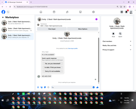Expand the Chat members section
Screen dimensions: 136x109
click(117, 41)
